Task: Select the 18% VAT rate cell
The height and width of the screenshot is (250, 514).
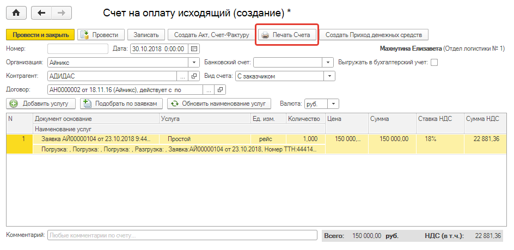Action: coord(440,144)
